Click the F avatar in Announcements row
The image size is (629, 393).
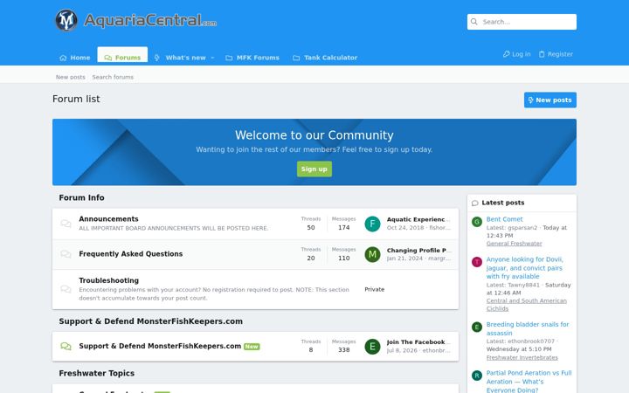[x=372, y=224]
